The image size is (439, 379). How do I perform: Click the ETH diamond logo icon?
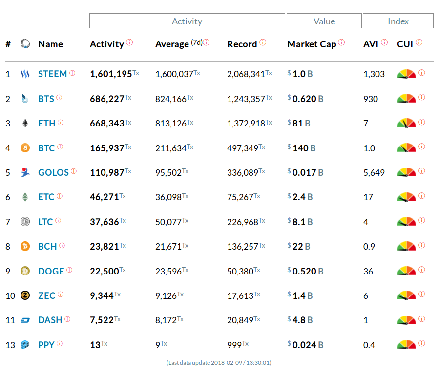[x=25, y=123]
